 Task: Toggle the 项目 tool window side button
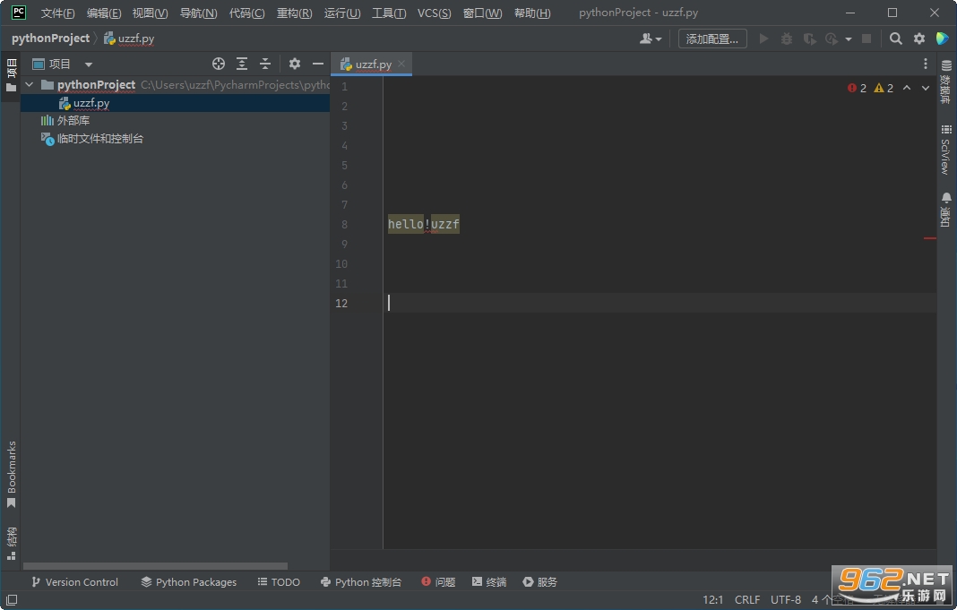pyautogui.click(x=11, y=75)
